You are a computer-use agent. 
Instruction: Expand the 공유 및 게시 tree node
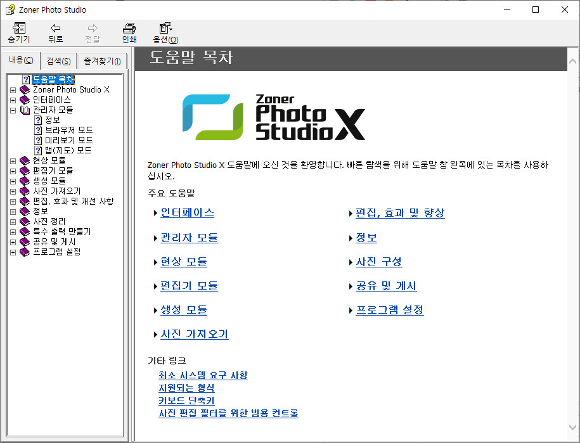pyautogui.click(x=13, y=242)
